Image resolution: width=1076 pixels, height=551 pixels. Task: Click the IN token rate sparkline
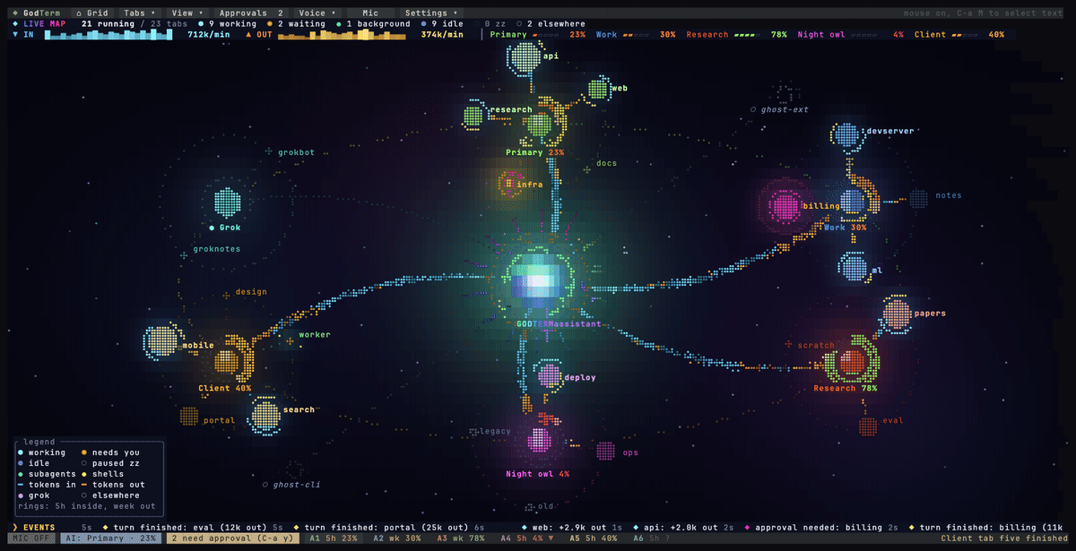(x=109, y=34)
